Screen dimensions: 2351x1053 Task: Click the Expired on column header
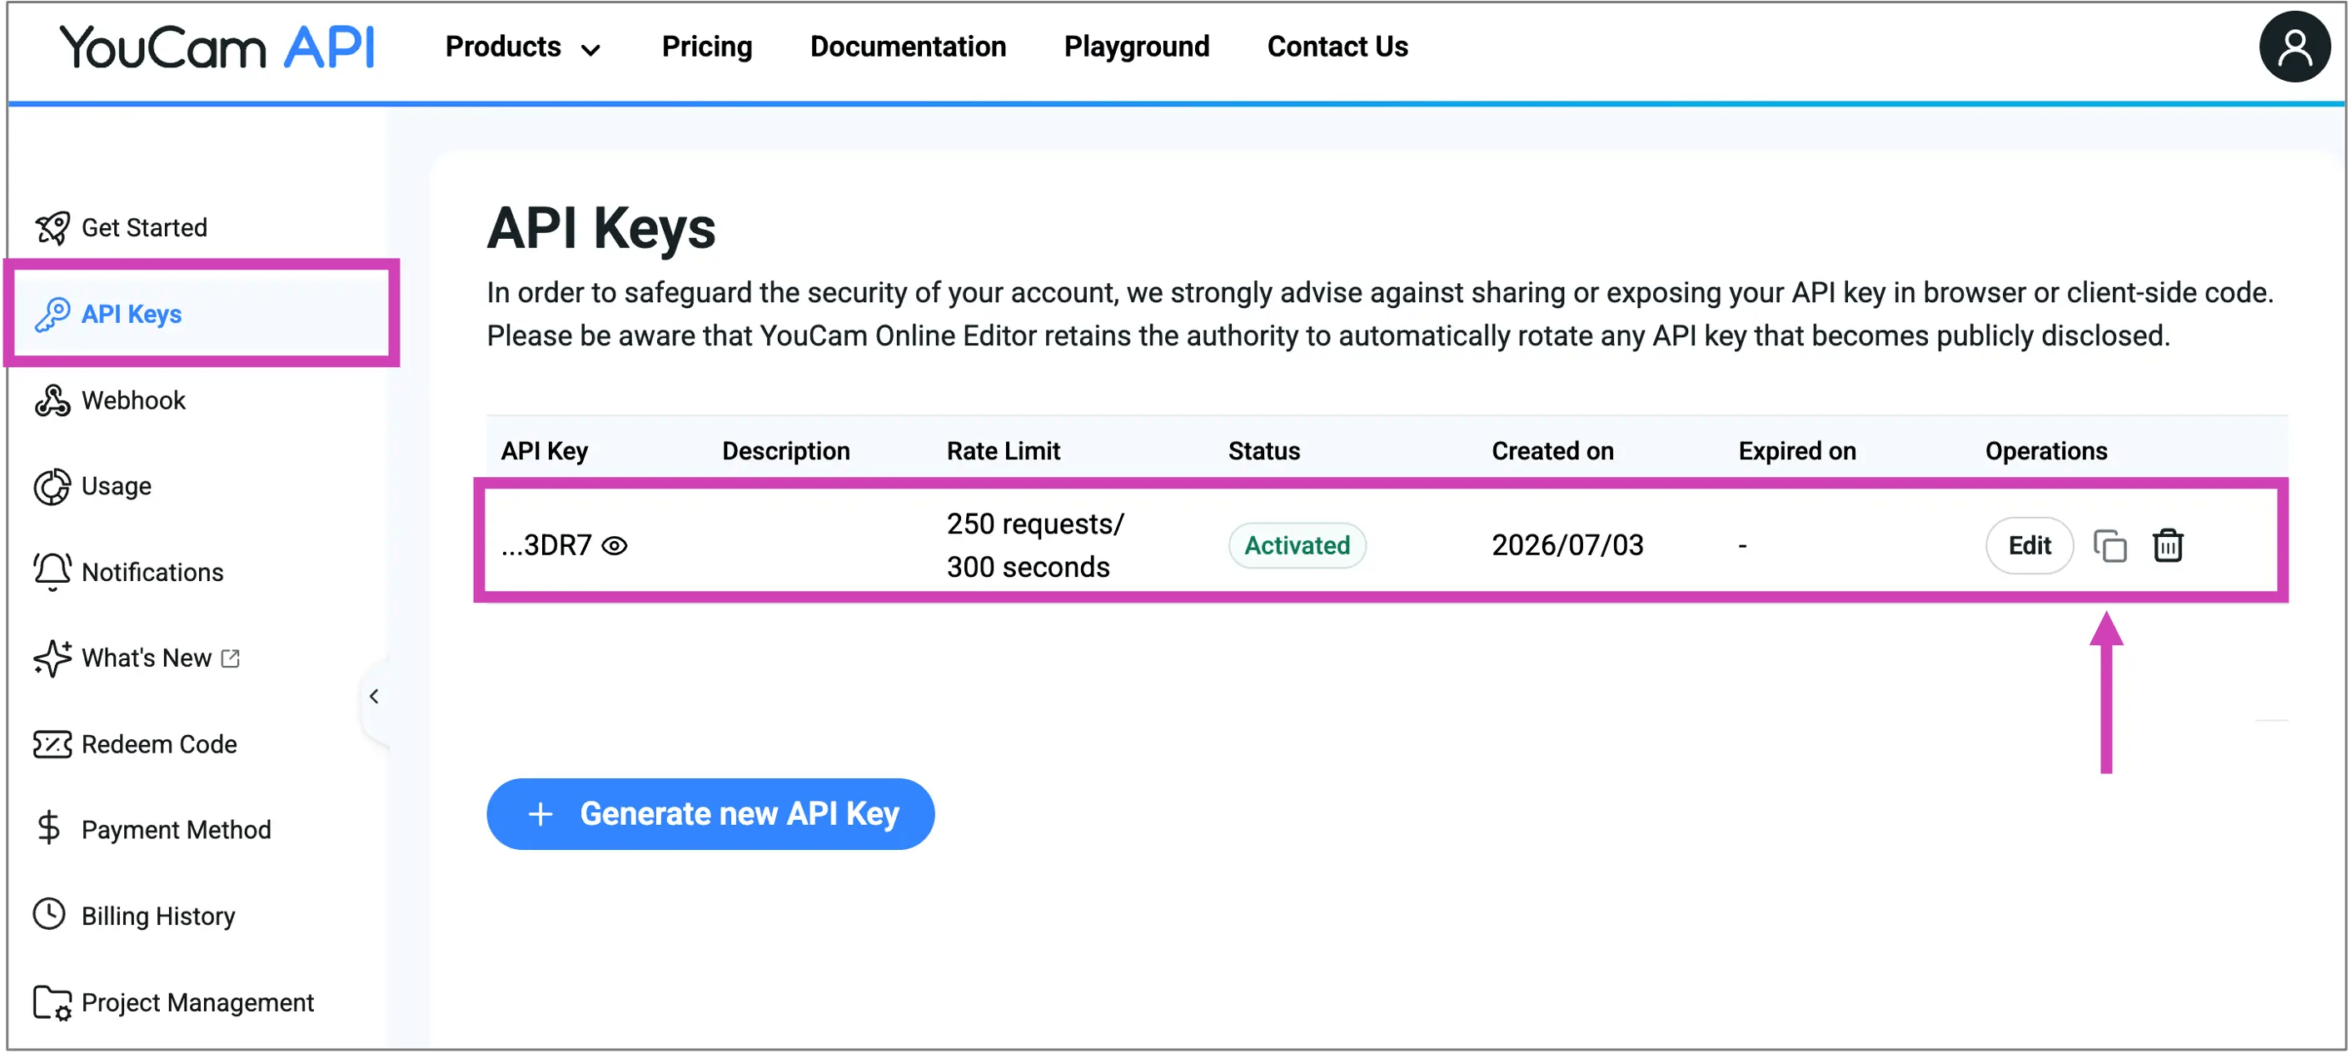(x=1796, y=451)
